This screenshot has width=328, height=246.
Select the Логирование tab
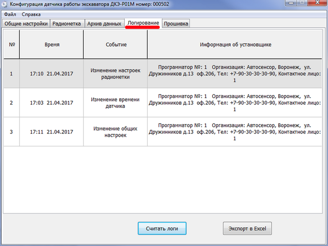click(143, 23)
